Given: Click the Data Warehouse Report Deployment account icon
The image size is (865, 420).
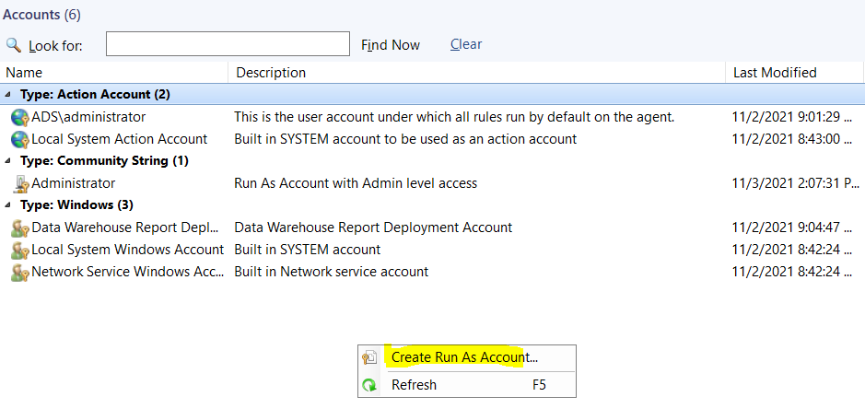Looking at the screenshot, I should (x=20, y=227).
